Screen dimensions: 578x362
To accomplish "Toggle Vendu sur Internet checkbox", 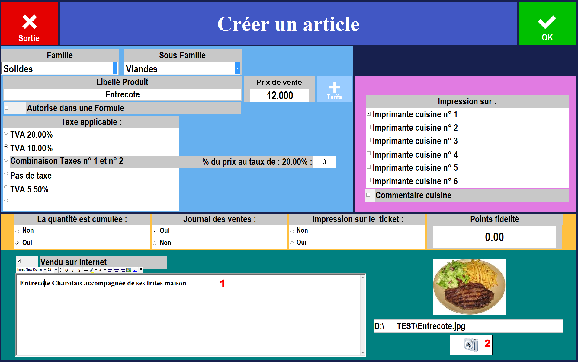I will click(19, 261).
